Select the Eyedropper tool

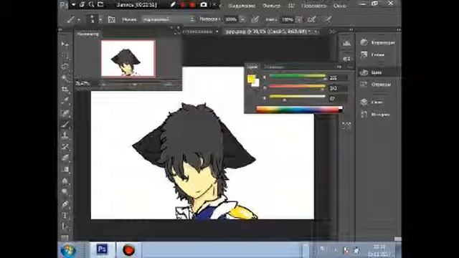(x=65, y=100)
